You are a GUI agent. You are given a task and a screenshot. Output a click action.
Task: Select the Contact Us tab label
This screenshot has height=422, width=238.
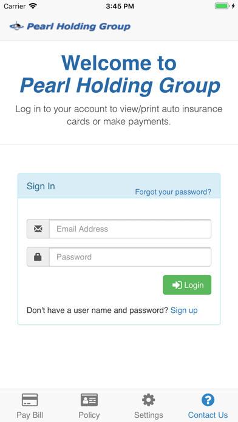(208, 415)
